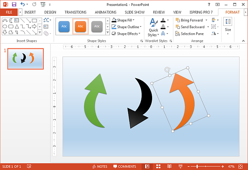The image size is (248, 170).
Task: Click the Send Backward button
Action: click(190, 27)
